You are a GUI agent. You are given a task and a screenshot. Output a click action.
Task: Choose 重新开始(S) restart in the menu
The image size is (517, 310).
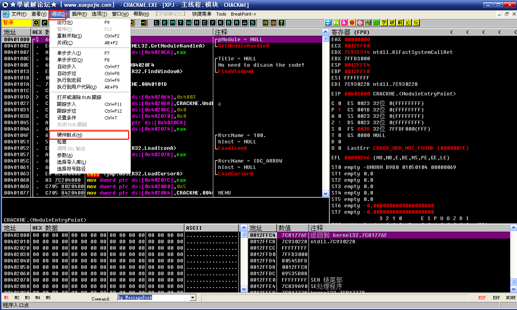coord(69,36)
